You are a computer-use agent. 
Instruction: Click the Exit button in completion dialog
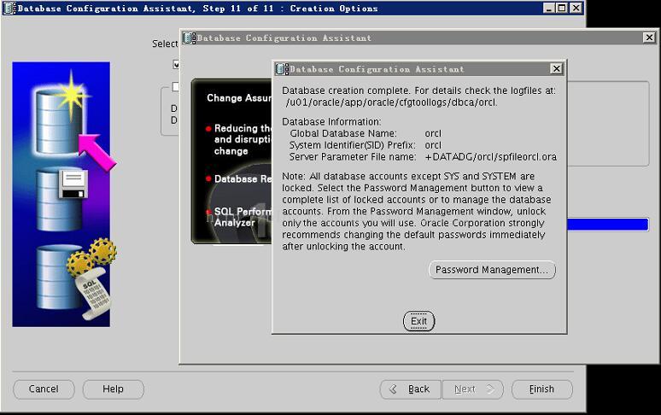click(x=418, y=321)
